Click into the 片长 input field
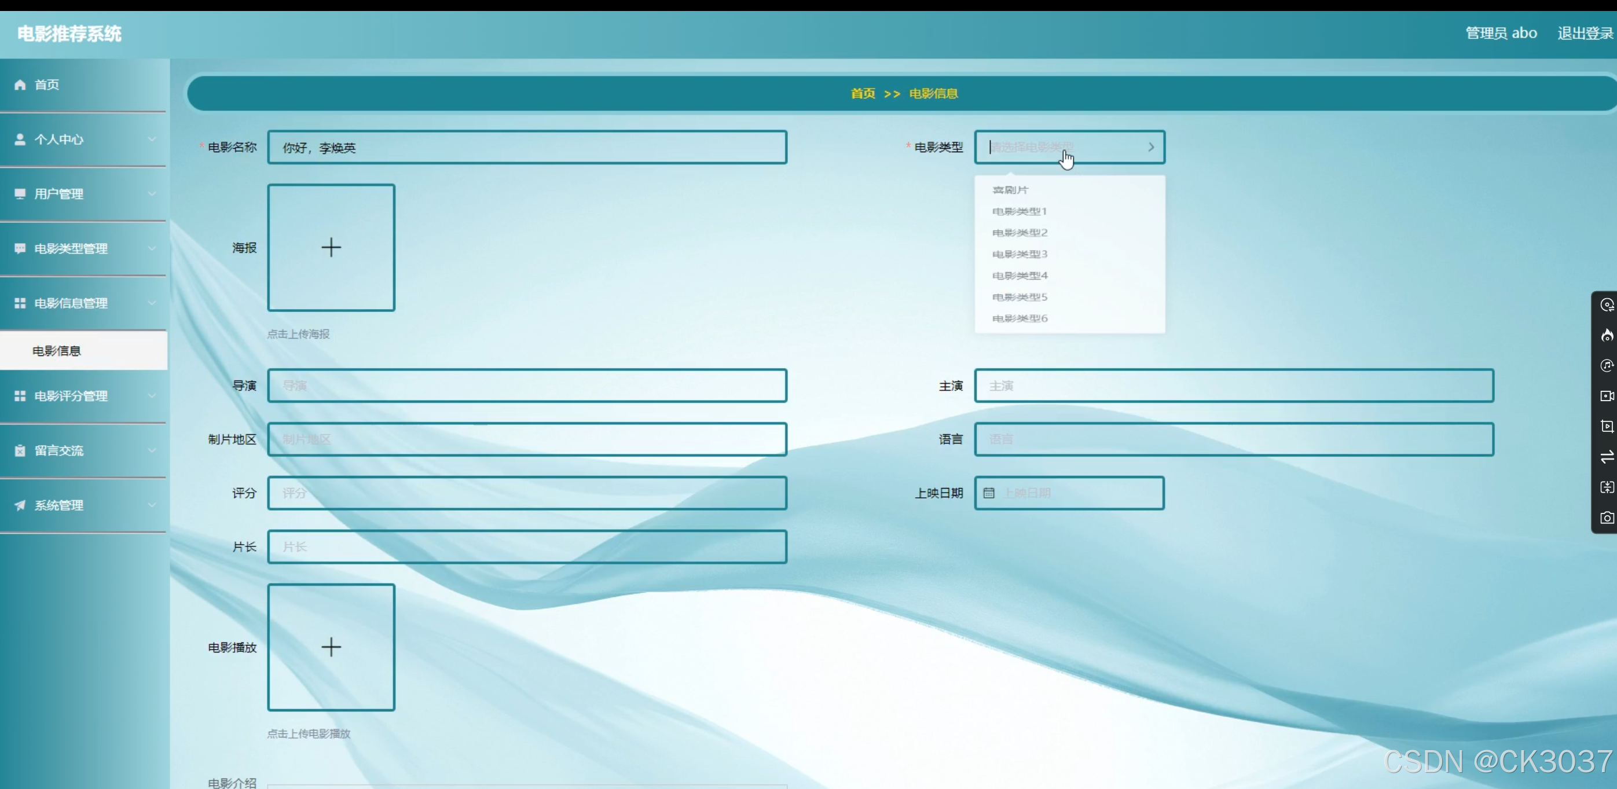This screenshot has width=1617, height=789. pyautogui.click(x=527, y=546)
